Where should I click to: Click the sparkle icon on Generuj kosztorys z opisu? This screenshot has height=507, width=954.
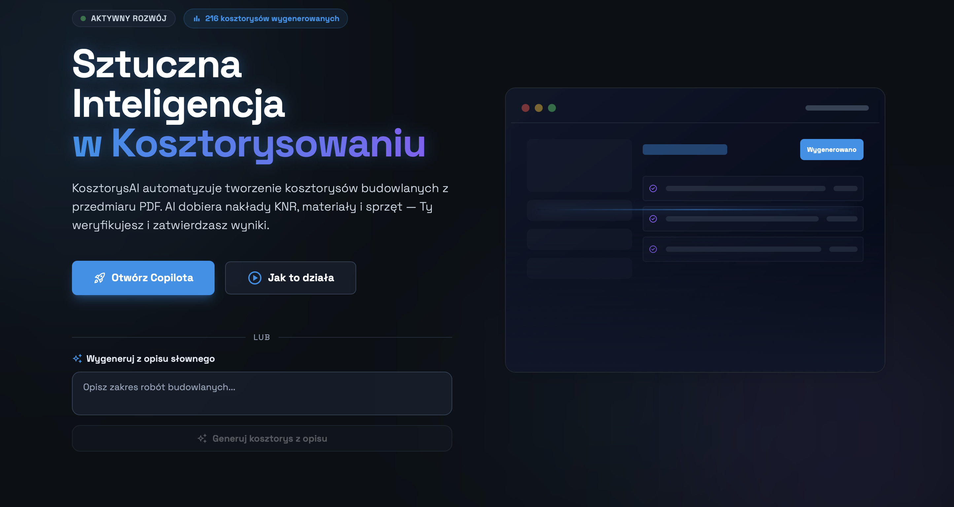[x=202, y=438]
